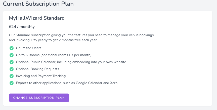Click the checkmark icon next to Up to 6 Rooms
Image resolution: width=217 pixels, height=110 pixels.
(12, 55)
